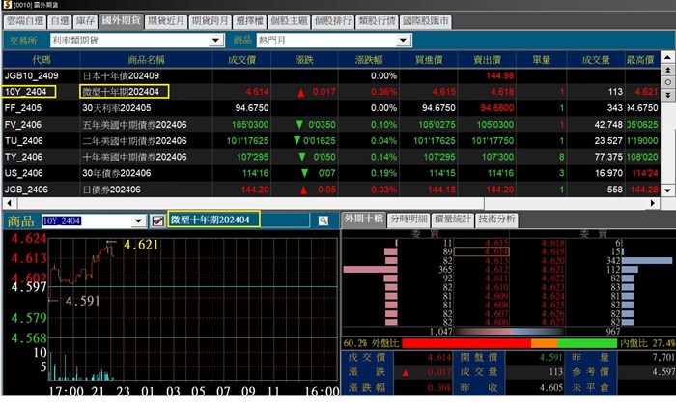Switch to the 國外期貨 tab
The image size is (676, 410).
121,19
